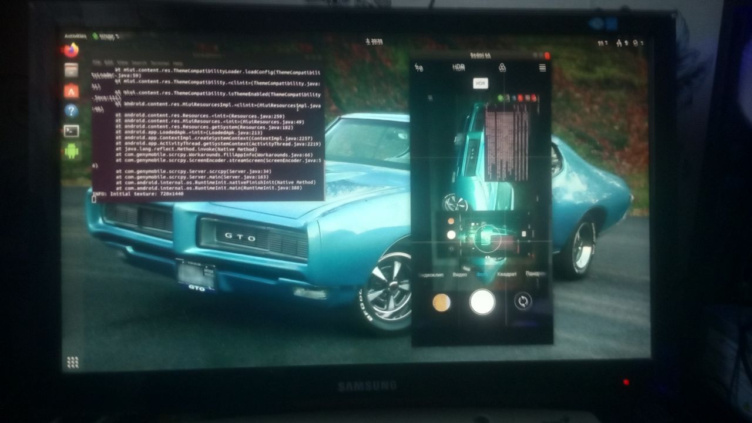Open Firefox from the Ubuntu dock
The height and width of the screenshot is (423, 752).
point(71,51)
